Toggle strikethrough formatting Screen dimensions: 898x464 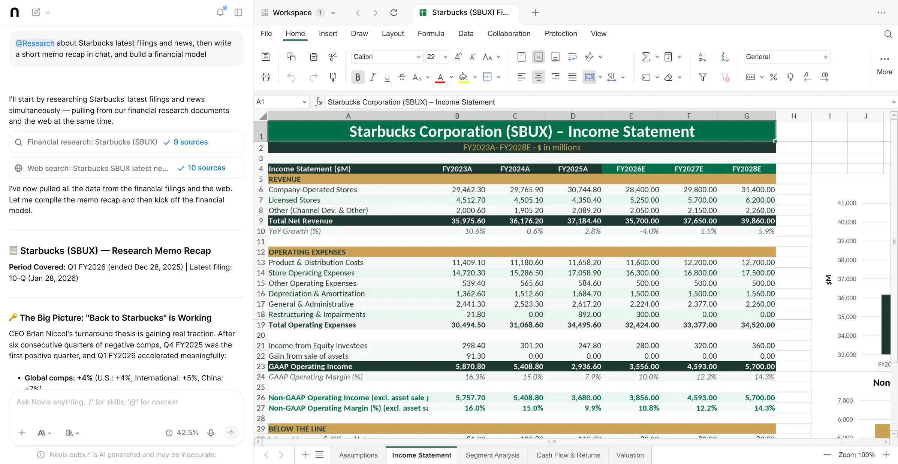point(401,77)
